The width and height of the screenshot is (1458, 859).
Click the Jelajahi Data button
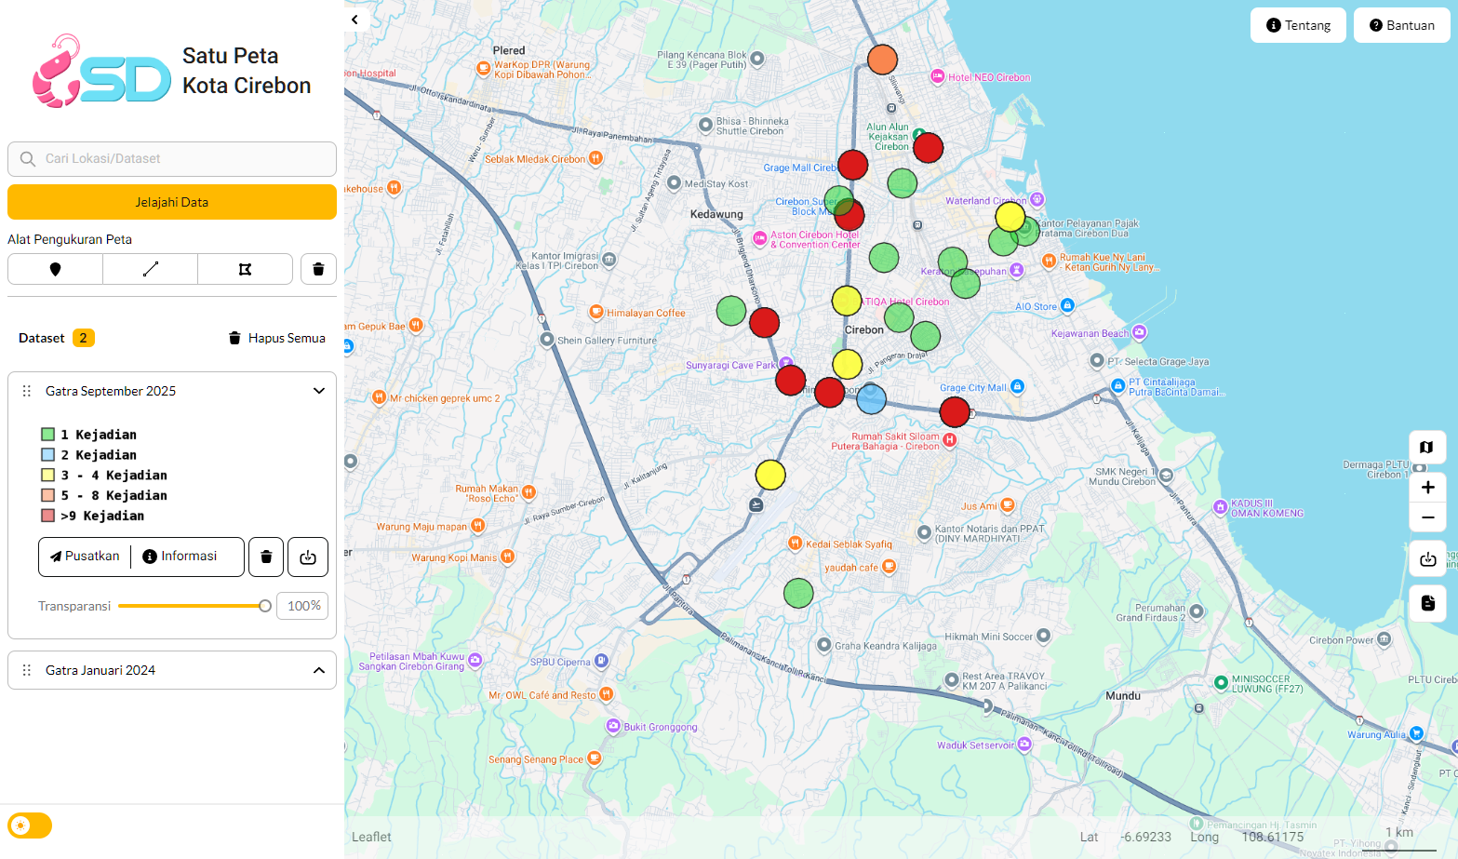pos(172,202)
